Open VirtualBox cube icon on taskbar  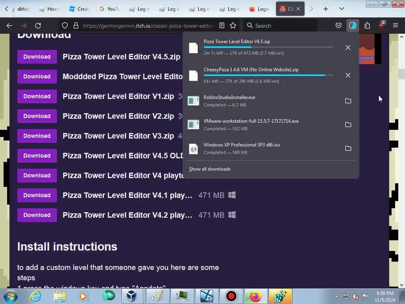tap(131, 296)
